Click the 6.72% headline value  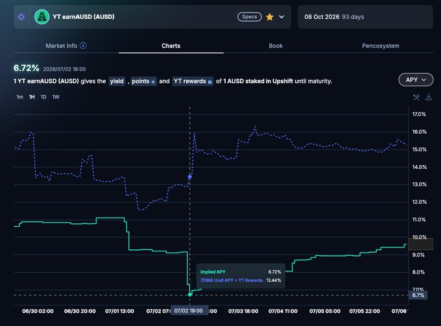click(x=27, y=68)
